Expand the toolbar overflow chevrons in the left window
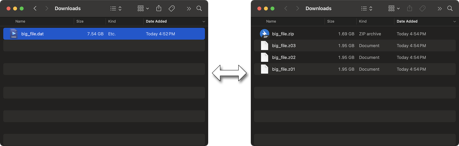This screenshot has height=146, width=459. point(189,9)
